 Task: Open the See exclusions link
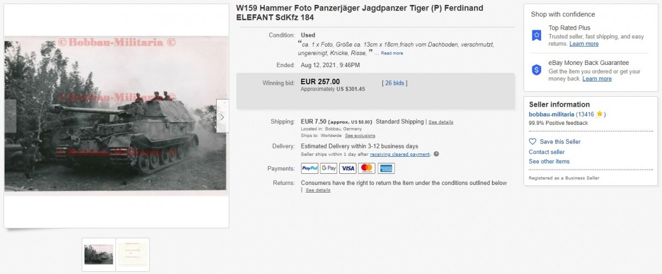click(x=360, y=135)
